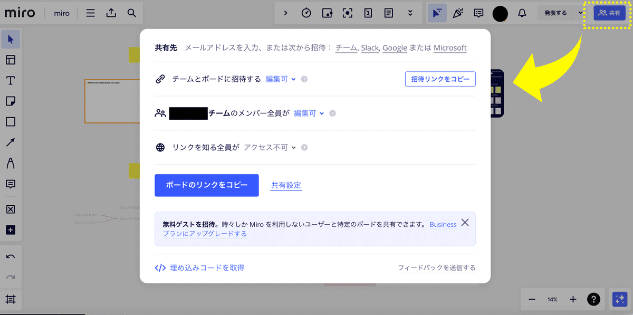Invite via the Slack link
The image size is (633, 315).
coord(370,47)
